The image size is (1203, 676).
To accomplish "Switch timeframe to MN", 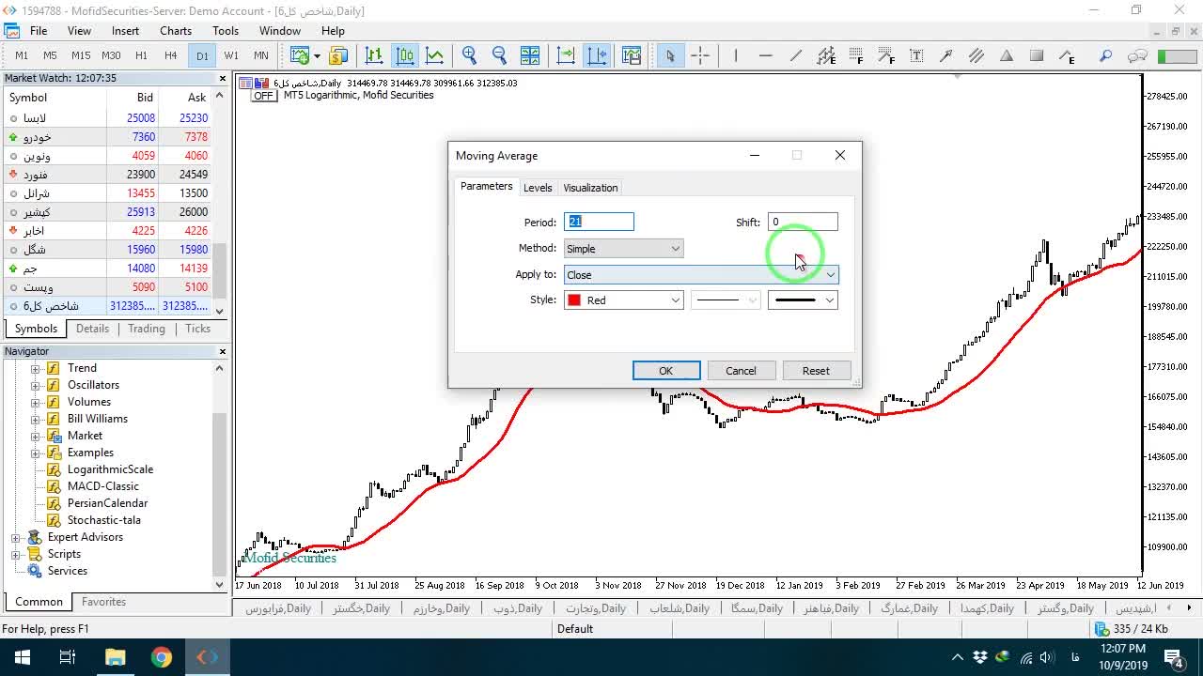I will point(261,55).
